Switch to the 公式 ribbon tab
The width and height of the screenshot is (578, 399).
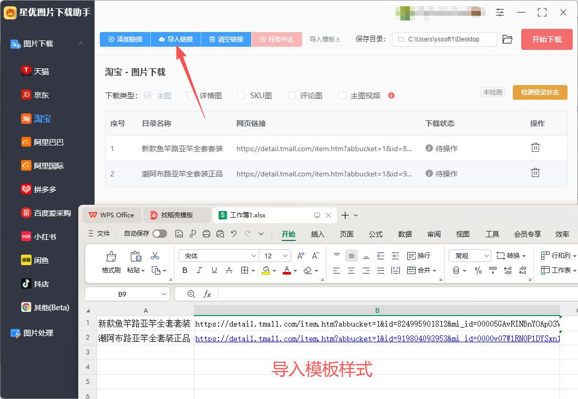pos(376,234)
